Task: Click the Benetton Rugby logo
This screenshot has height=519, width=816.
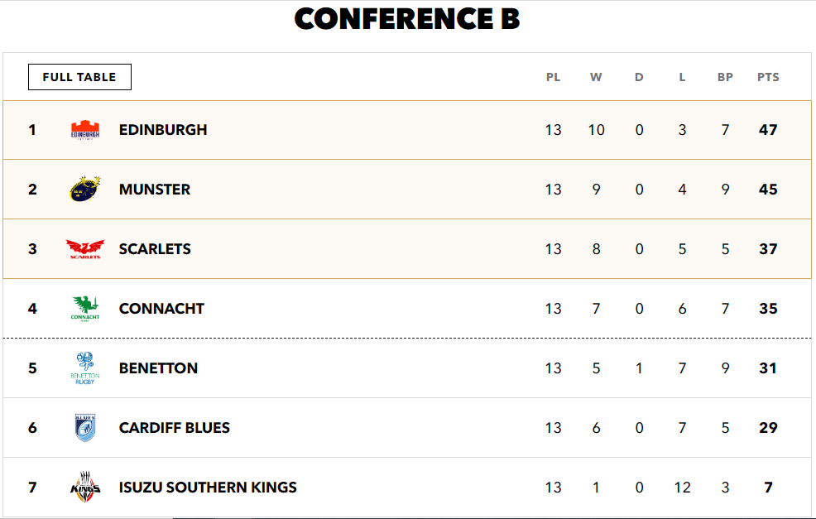Action: tap(84, 368)
